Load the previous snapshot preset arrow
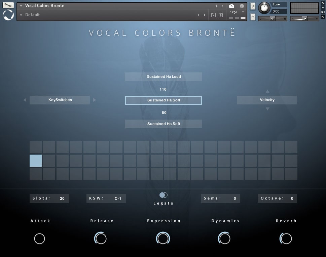Screen dimensions: 326x257 (198, 15)
